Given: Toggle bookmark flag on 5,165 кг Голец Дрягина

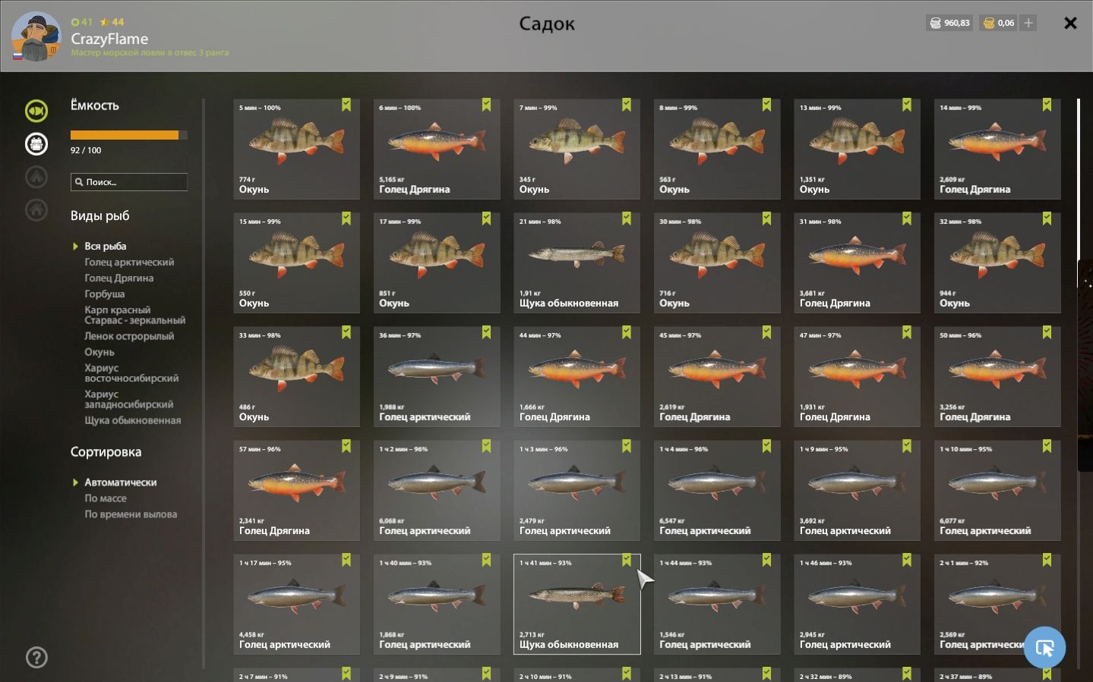Looking at the screenshot, I should pyautogui.click(x=486, y=105).
